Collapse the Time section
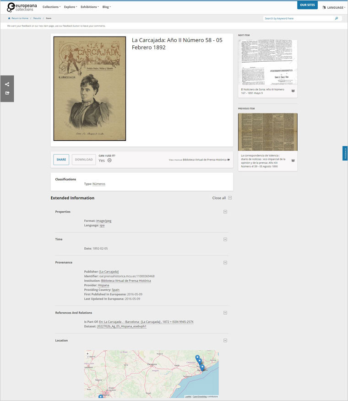Viewport: 348px width, 401px height. [x=225, y=240]
